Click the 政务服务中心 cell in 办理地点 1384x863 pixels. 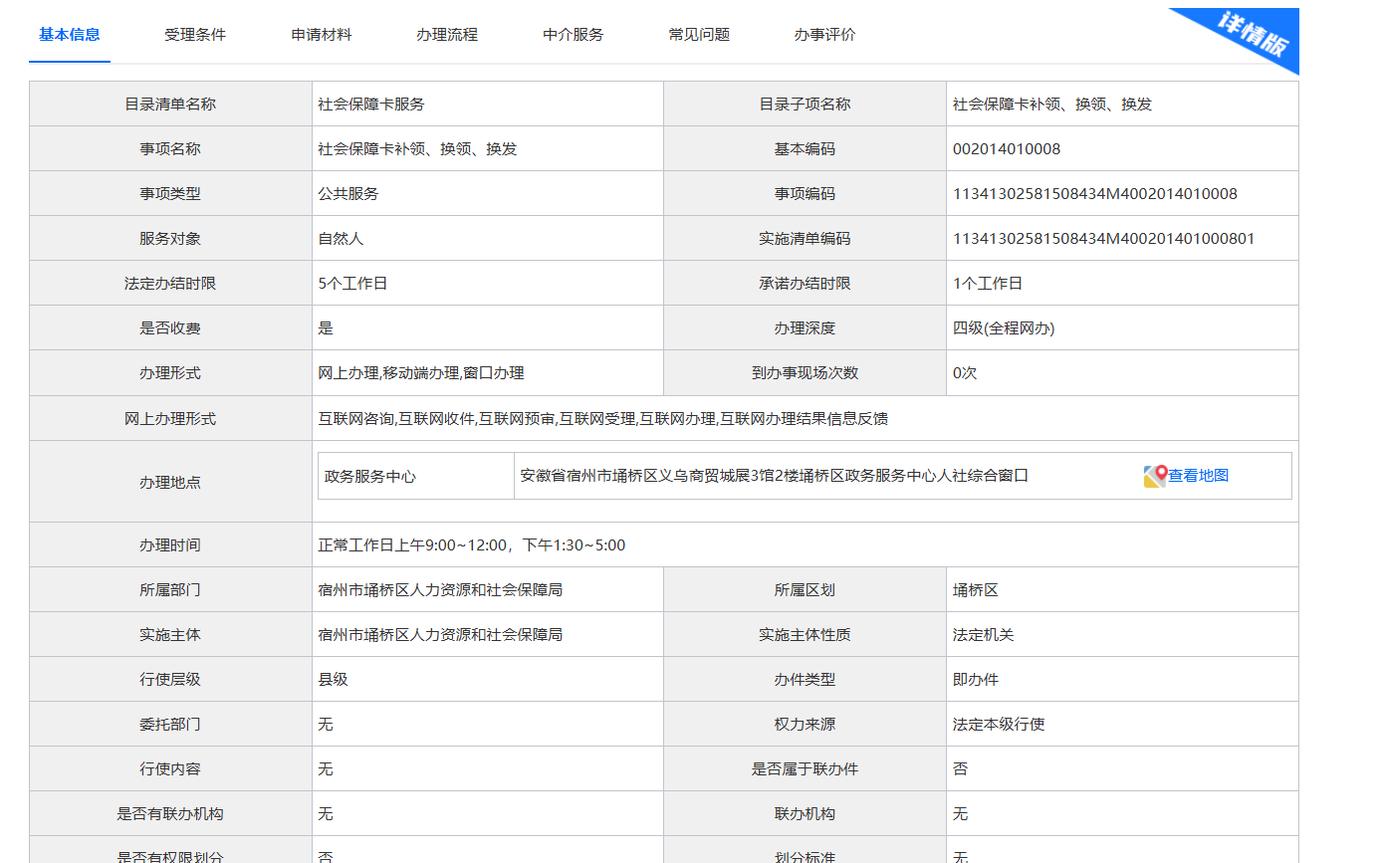[370, 477]
